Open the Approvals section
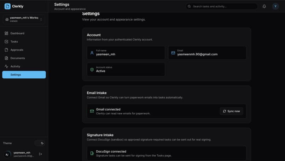Image resolution: width=285 pixels, height=161 pixels. click(24, 50)
